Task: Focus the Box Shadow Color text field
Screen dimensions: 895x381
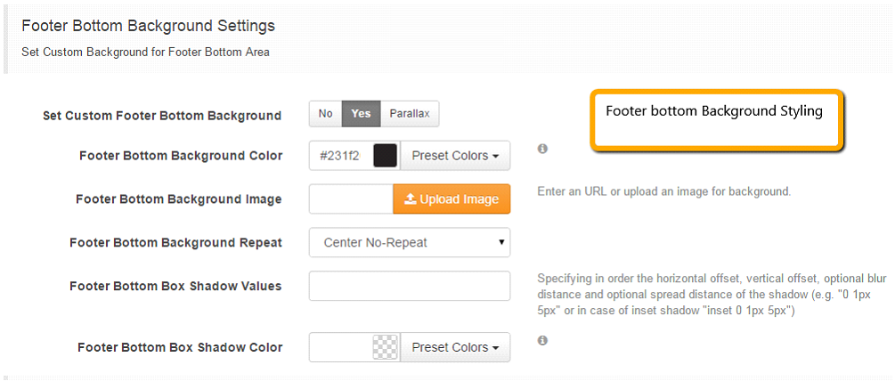Action: (341, 347)
